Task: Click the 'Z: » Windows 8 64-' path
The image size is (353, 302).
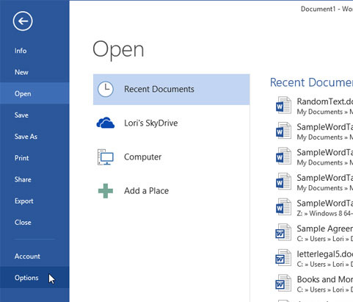Action: tap(325, 214)
